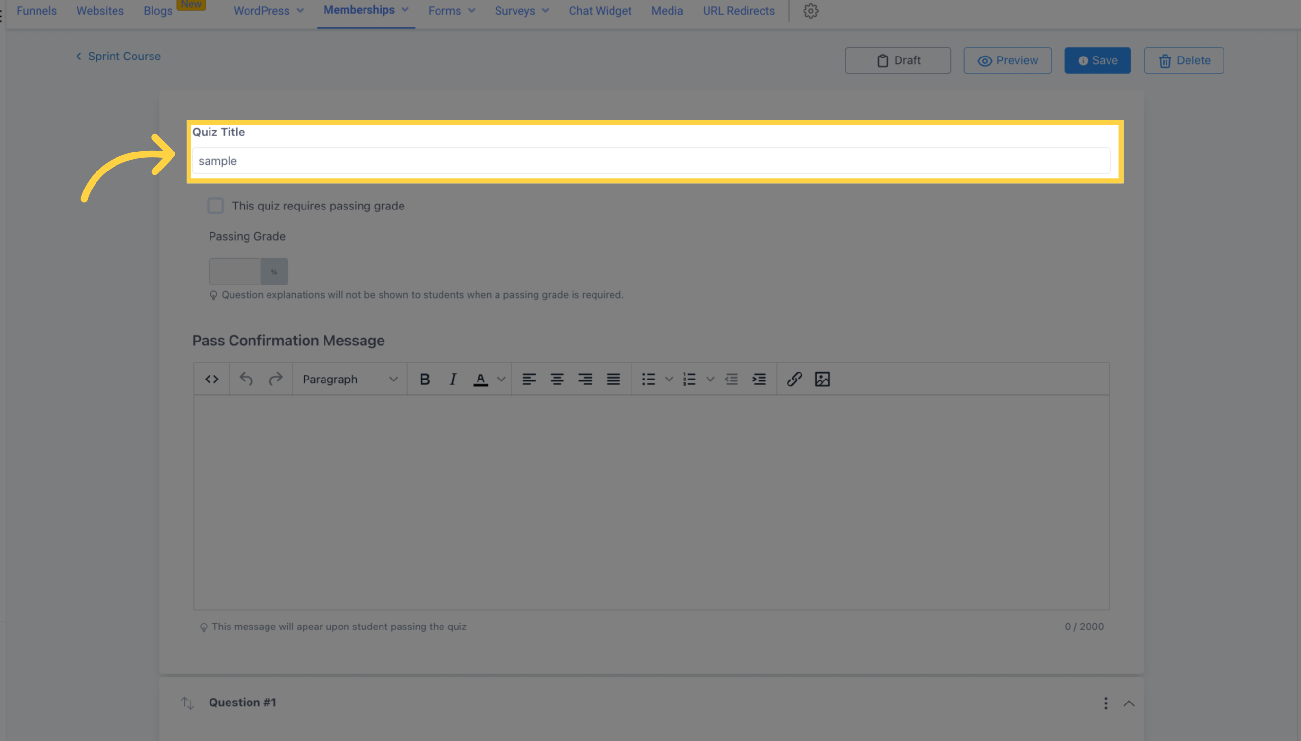The width and height of the screenshot is (1301, 741).
Task: Center align text
Action: [x=557, y=379]
